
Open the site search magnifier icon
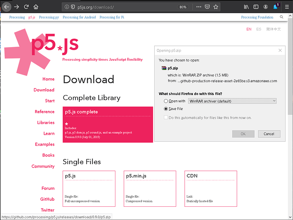282,17
